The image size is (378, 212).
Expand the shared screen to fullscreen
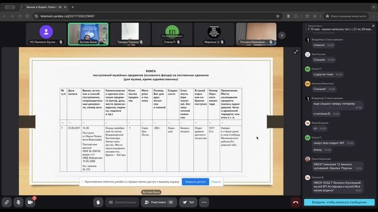pos(296,52)
